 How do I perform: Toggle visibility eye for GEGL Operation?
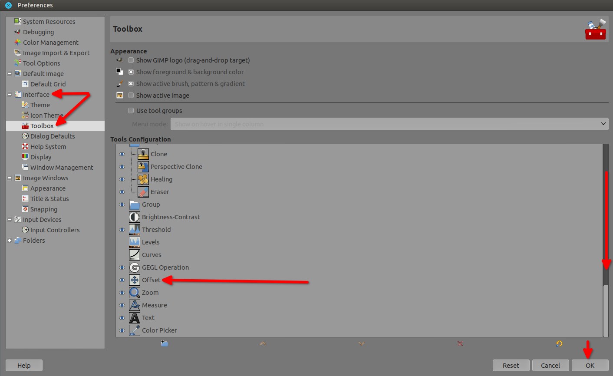click(122, 267)
